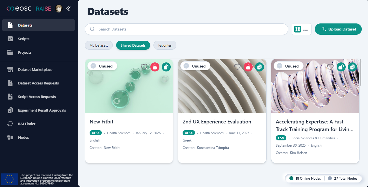The height and width of the screenshot is (187, 368).
Task: Click the Upload Dataset button
Action: coord(338,29)
